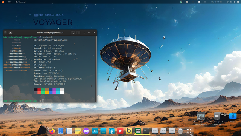Screen dimensions: 241x136
Task: Click the terminal vertical scrollbar
Action: (x=96, y=69)
